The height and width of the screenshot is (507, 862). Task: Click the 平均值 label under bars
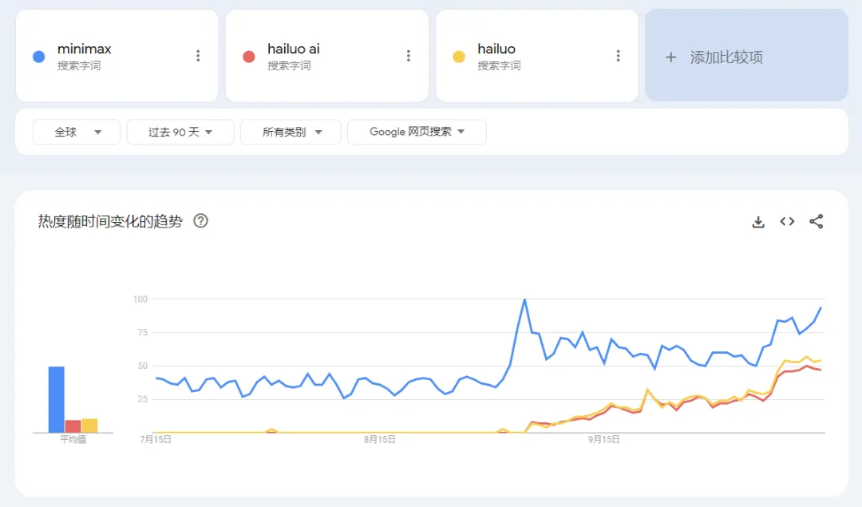pyautogui.click(x=73, y=439)
